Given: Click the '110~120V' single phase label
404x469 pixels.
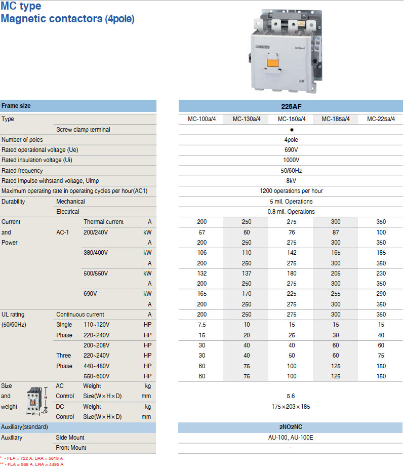Looking at the screenshot, I should pyautogui.click(x=97, y=325).
